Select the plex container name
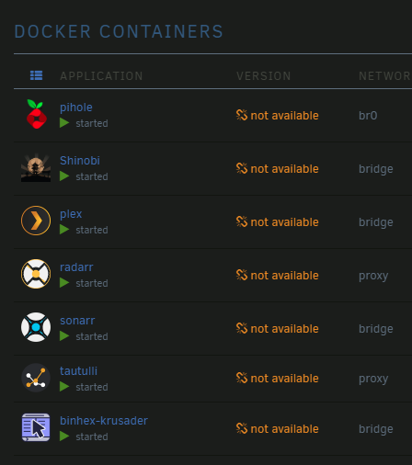This screenshot has height=465, width=412. pyautogui.click(x=71, y=214)
